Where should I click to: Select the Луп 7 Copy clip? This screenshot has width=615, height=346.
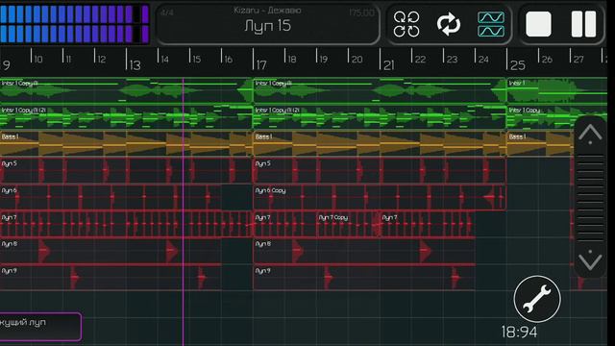coord(348,225)
